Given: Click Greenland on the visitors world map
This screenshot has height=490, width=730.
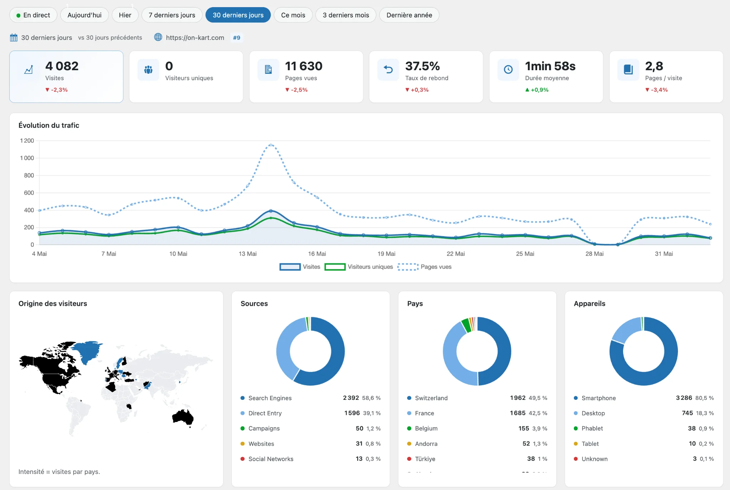Looking at the screenshot, I should tap(87, 351).
